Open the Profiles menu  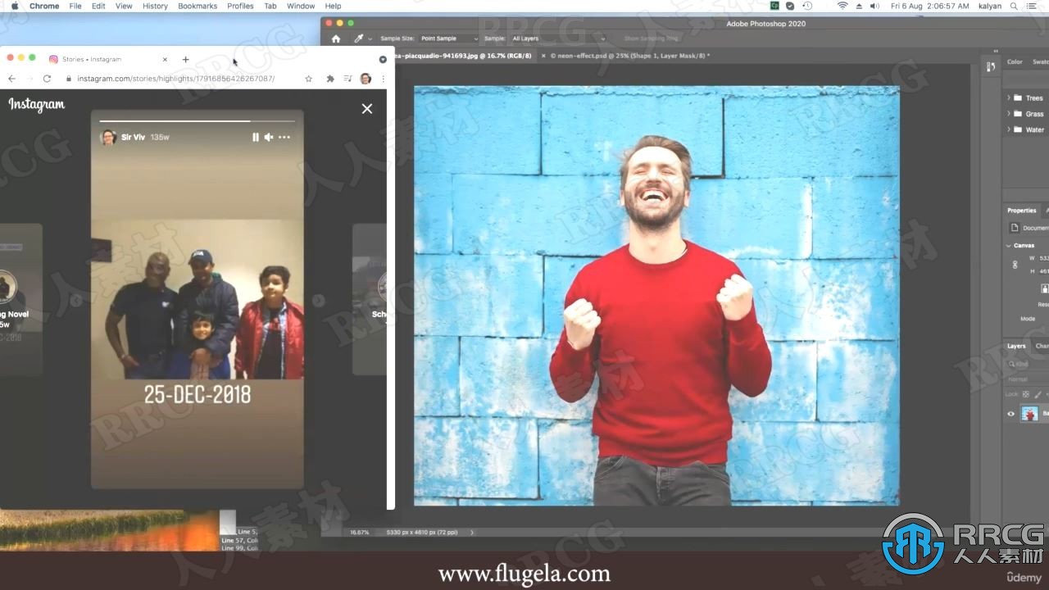point(240,6)
